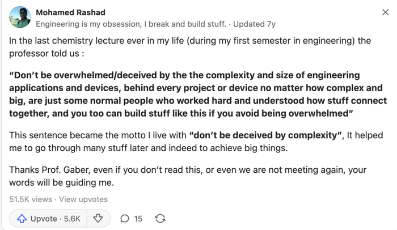Click the upvote arrow icon
The height and width of the screenshot is (230, 397).
coord(22,219)
